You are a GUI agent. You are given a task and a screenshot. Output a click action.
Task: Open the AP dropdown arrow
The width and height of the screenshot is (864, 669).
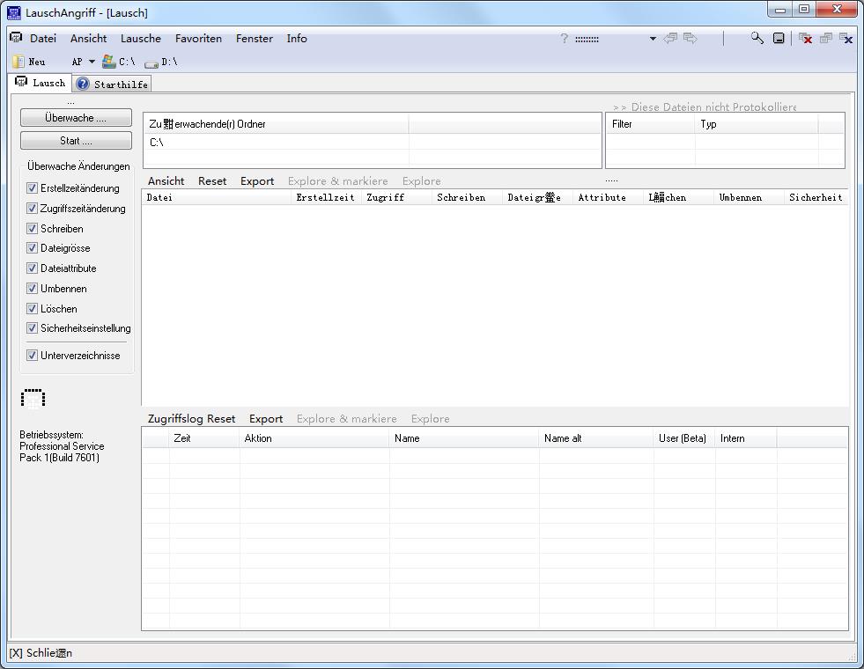[91, 62]
